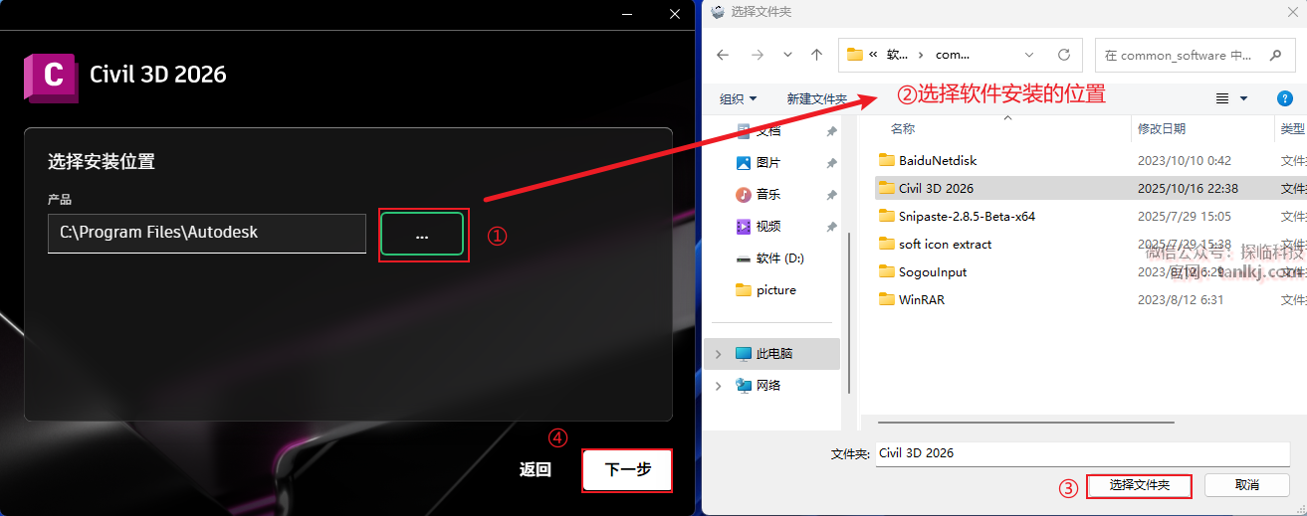
Task: Select 此电脑 This PC in navigation pane
Action: 774,353
